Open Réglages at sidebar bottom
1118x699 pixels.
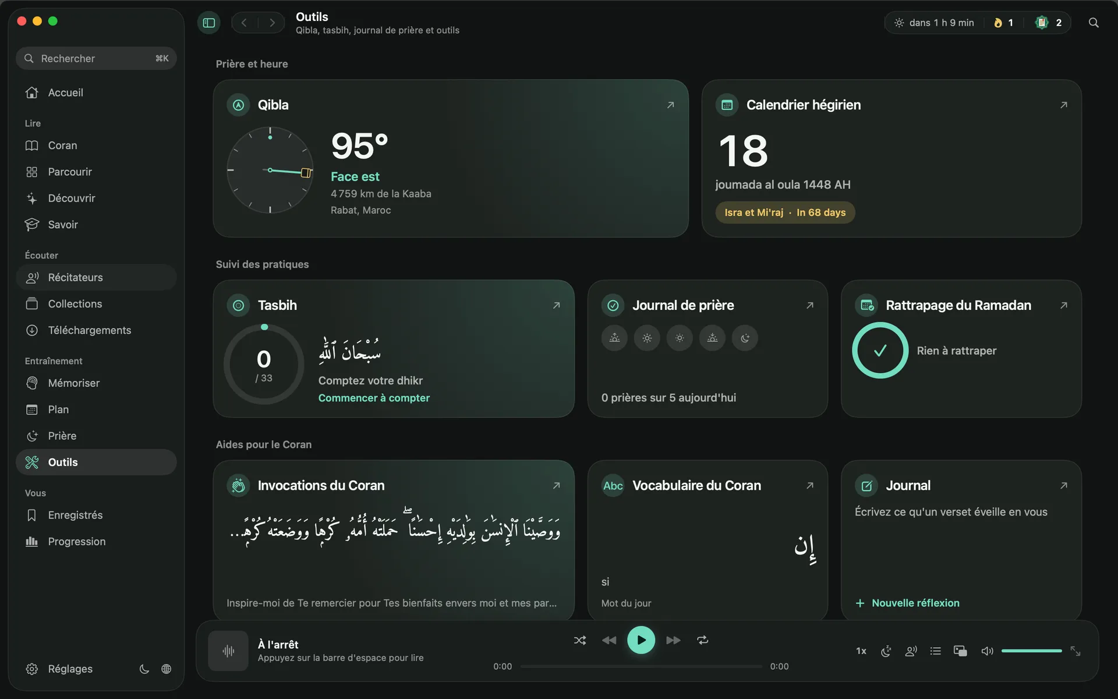[x=59, y=669]
